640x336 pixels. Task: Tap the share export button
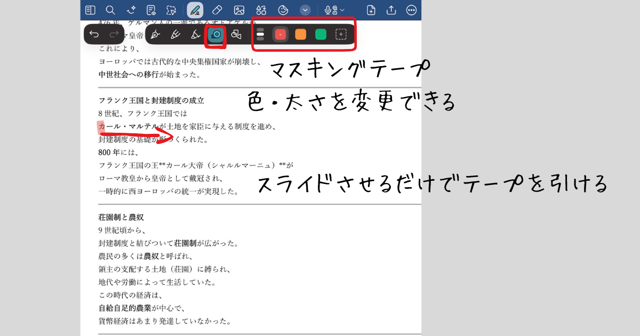[391, 10]
